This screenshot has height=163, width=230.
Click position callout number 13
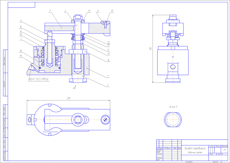(x=89, y=11)
